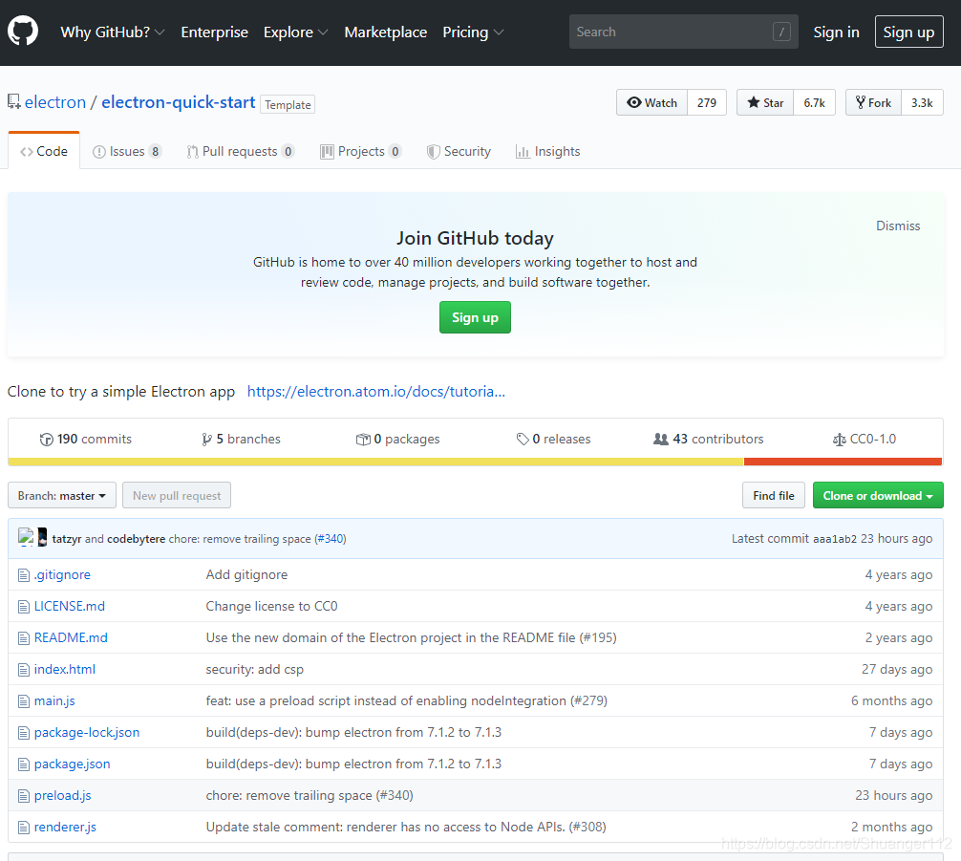This screenshot has height=861, width=961.
Task: Expand the Why GitHub? menu
Action: click(113, 32)
